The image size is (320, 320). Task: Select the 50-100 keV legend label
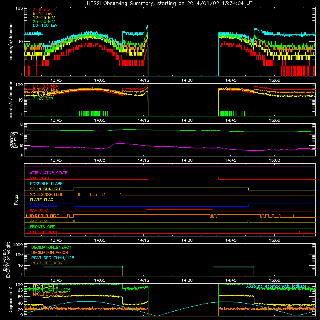pos(45,26)
